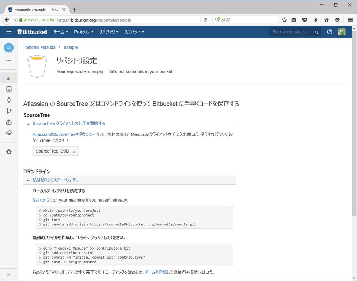Click the Overview bar chart icon
This screenshot has height=281, width=357.
point(9,78)
